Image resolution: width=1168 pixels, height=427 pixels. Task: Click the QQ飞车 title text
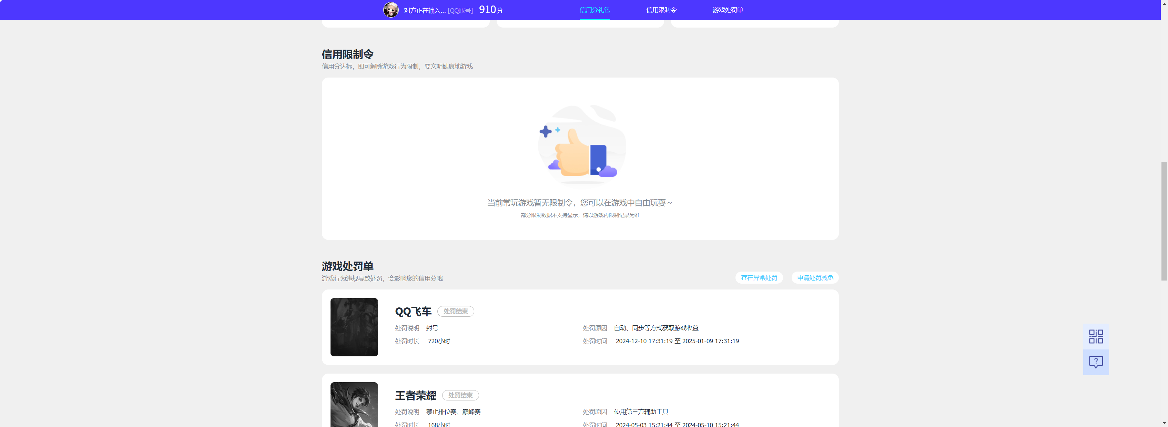(413, 312)
